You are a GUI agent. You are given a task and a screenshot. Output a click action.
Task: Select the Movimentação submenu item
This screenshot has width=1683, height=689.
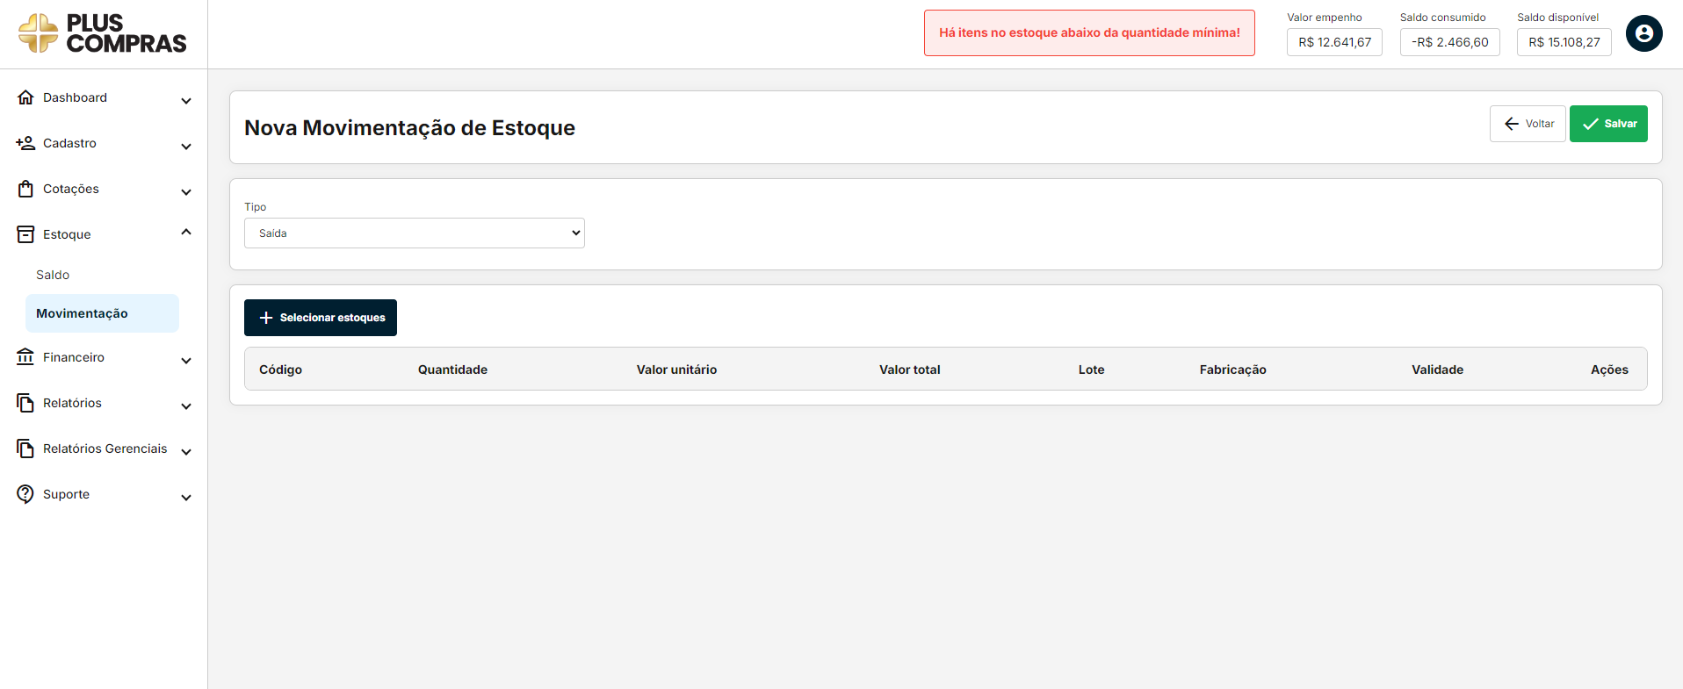point(82,313)
